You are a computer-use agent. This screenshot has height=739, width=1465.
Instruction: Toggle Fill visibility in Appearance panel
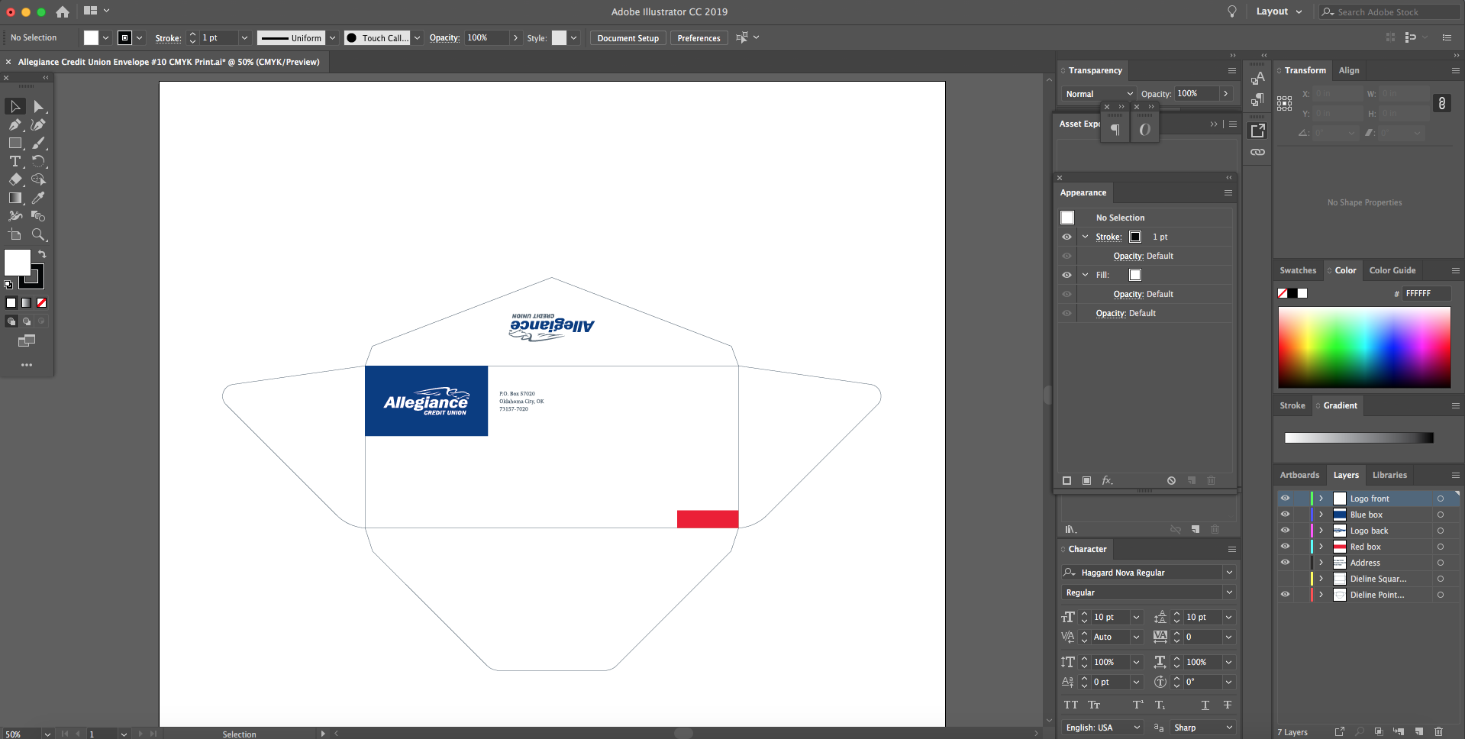1066,275
